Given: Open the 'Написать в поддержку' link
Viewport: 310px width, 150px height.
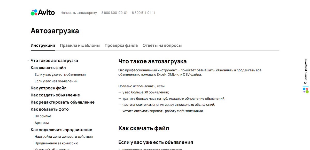Looking at the screenshot, I should tap(79, 13).
